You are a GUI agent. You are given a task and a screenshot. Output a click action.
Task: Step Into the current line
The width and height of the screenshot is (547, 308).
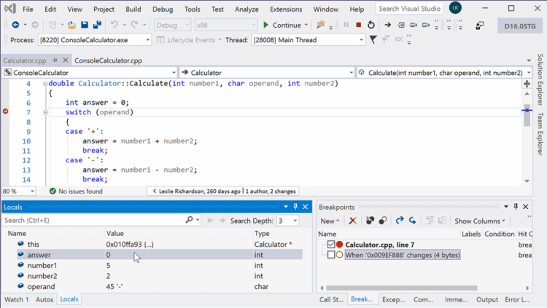click(401, 25)
